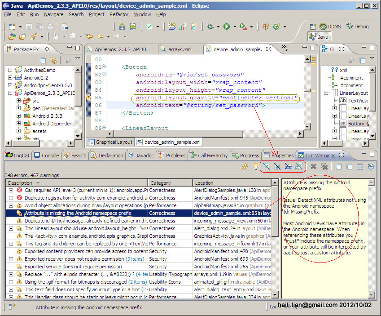The height and width of the screenshot is (316, 381).
Task: Select the Java perspective button
Action: pos(319,37)
